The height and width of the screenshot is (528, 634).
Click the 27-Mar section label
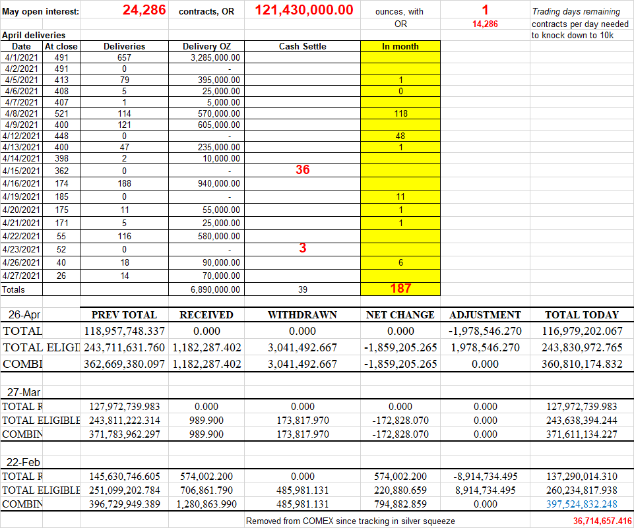click(22, 392)
